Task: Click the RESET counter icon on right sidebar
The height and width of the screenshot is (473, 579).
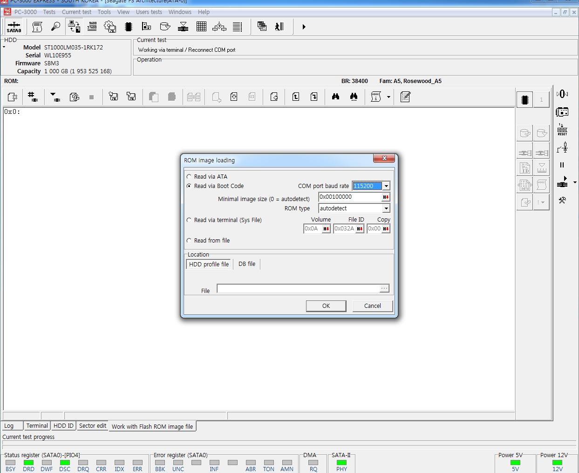Action: point(562,130)
